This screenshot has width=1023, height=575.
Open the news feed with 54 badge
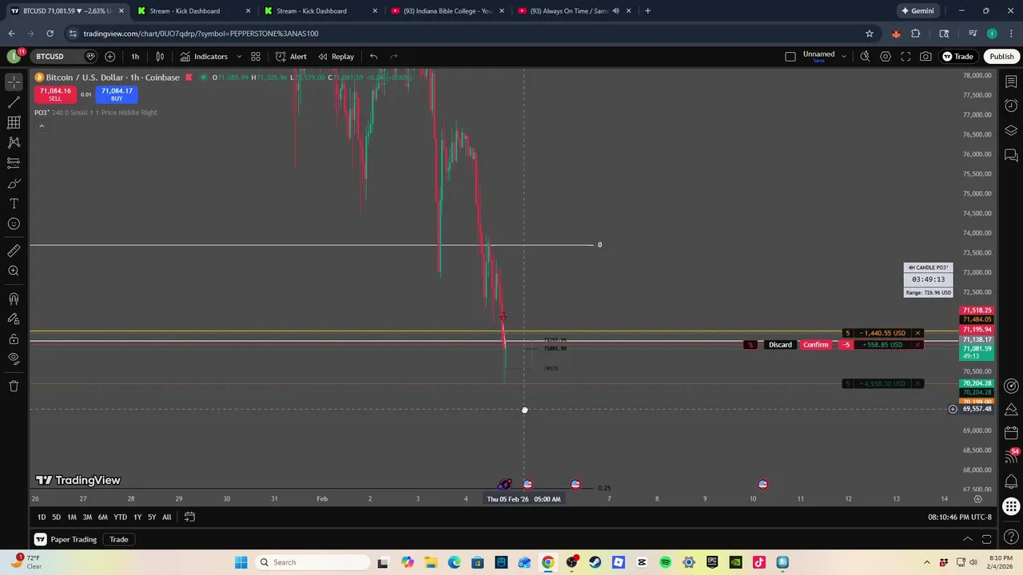pos(1011,456)
